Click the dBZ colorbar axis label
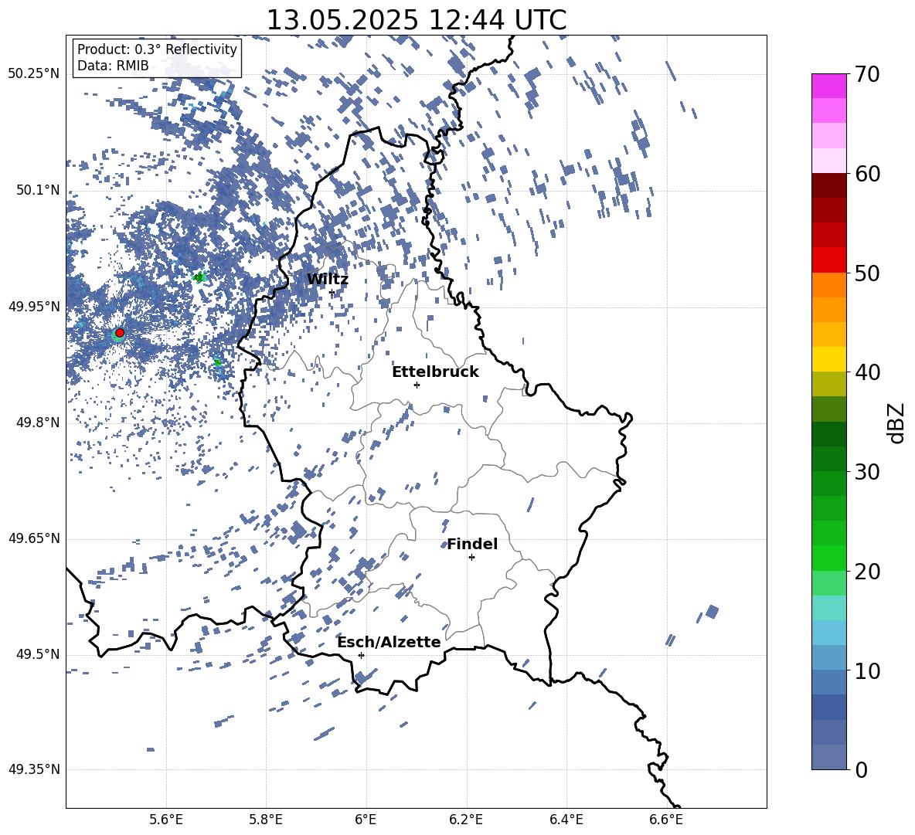Viewport: 915px width, 835px height. (x=897, y=423)
